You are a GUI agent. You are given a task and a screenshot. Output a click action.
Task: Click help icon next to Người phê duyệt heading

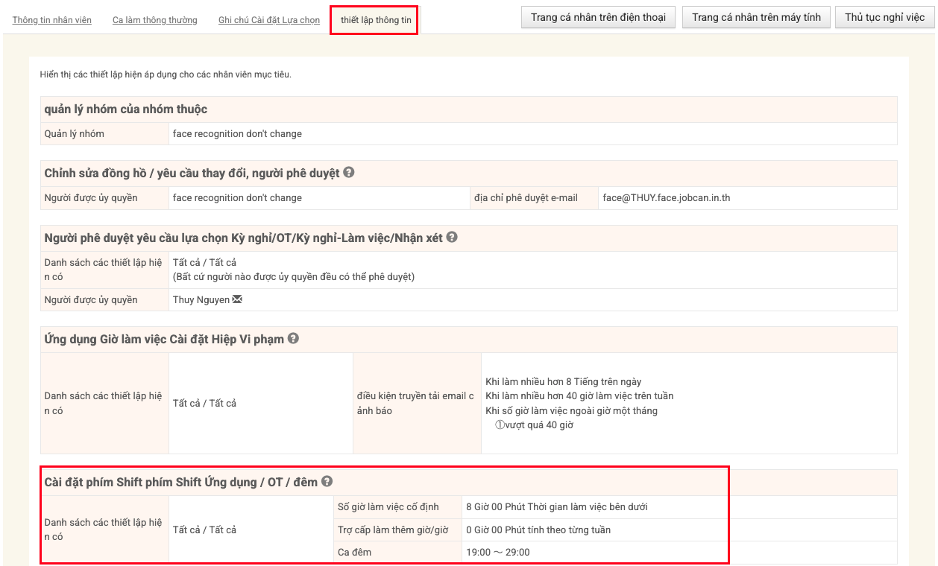(x=452, y=238)
